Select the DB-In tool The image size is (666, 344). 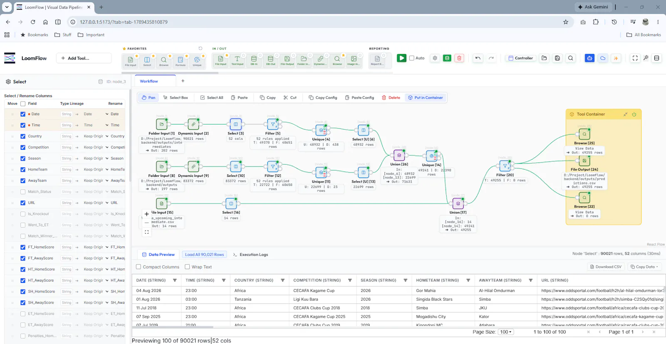coord(254,60)
